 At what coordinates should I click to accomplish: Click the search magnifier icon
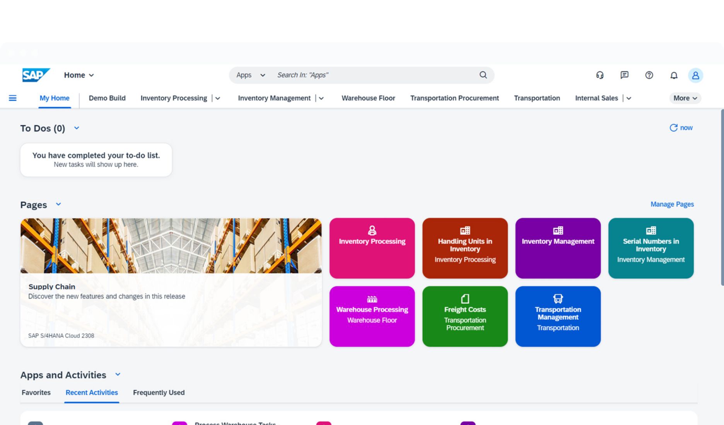click(483, 75)
